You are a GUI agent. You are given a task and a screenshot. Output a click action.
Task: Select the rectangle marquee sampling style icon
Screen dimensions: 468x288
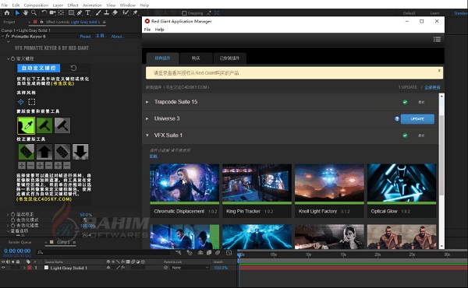coord(32,102)
